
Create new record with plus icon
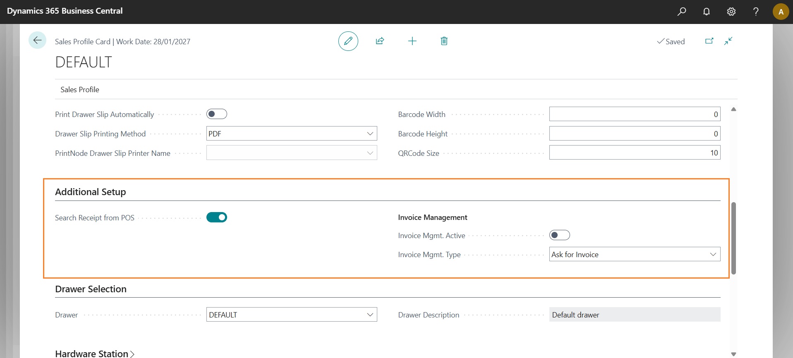coord(412,41)
